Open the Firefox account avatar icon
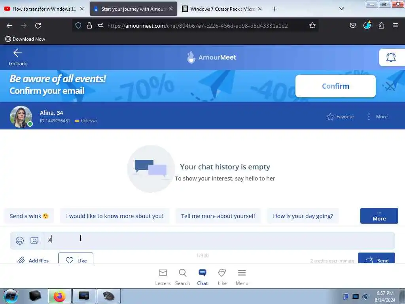Viewport: 405px width, 304px height. click(367, 25)
